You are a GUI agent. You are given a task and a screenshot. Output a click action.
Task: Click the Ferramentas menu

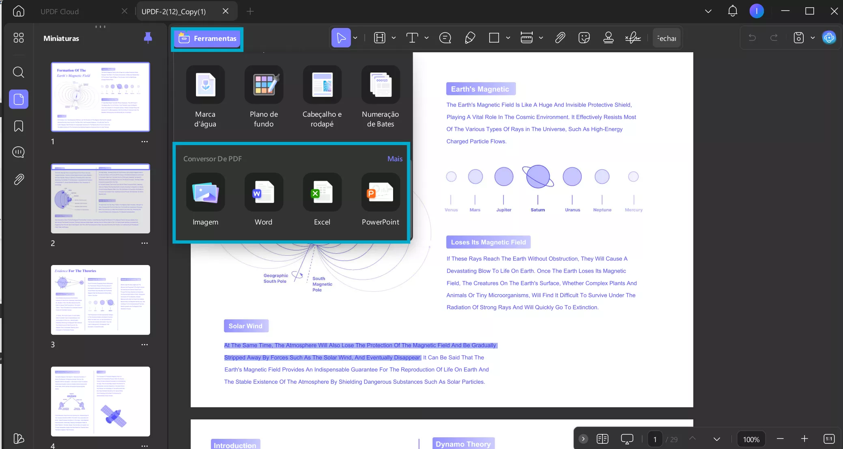click(208, 38)
